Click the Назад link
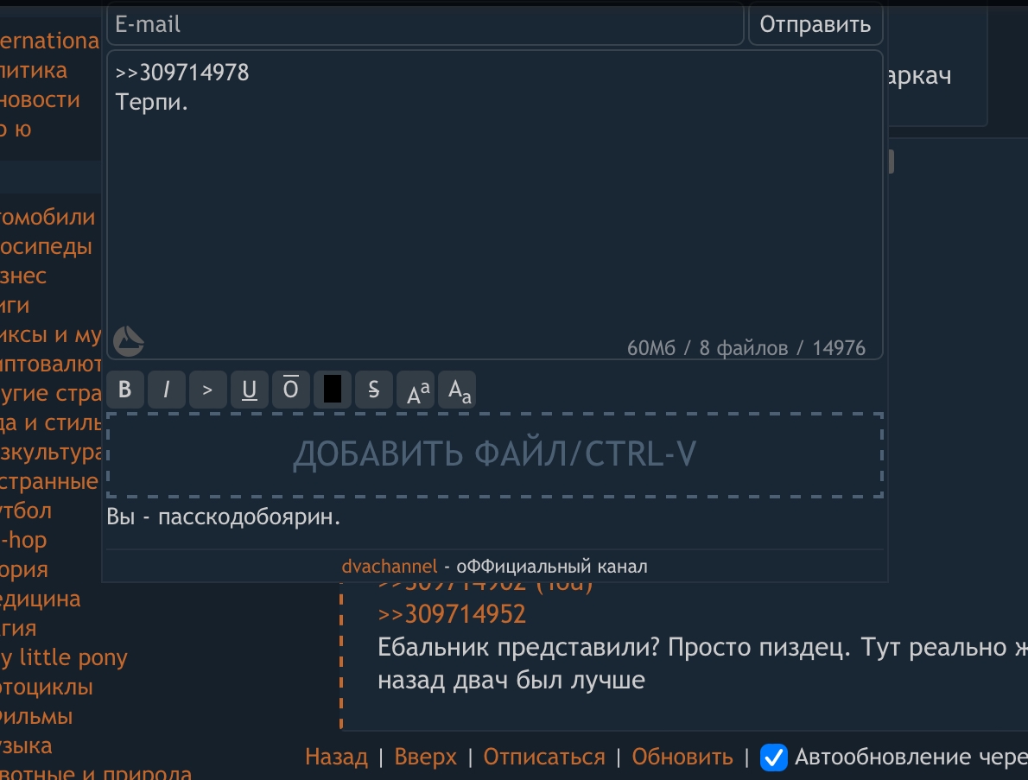 [336, 757]
